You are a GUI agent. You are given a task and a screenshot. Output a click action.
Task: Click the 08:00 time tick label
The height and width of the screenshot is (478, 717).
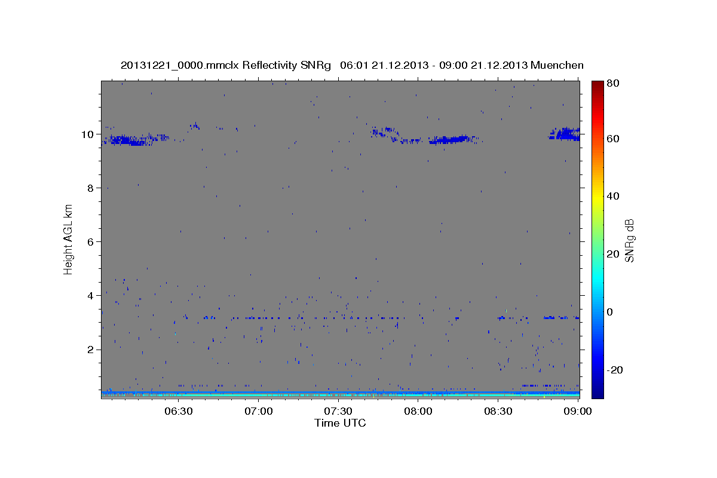pos(418,411)
